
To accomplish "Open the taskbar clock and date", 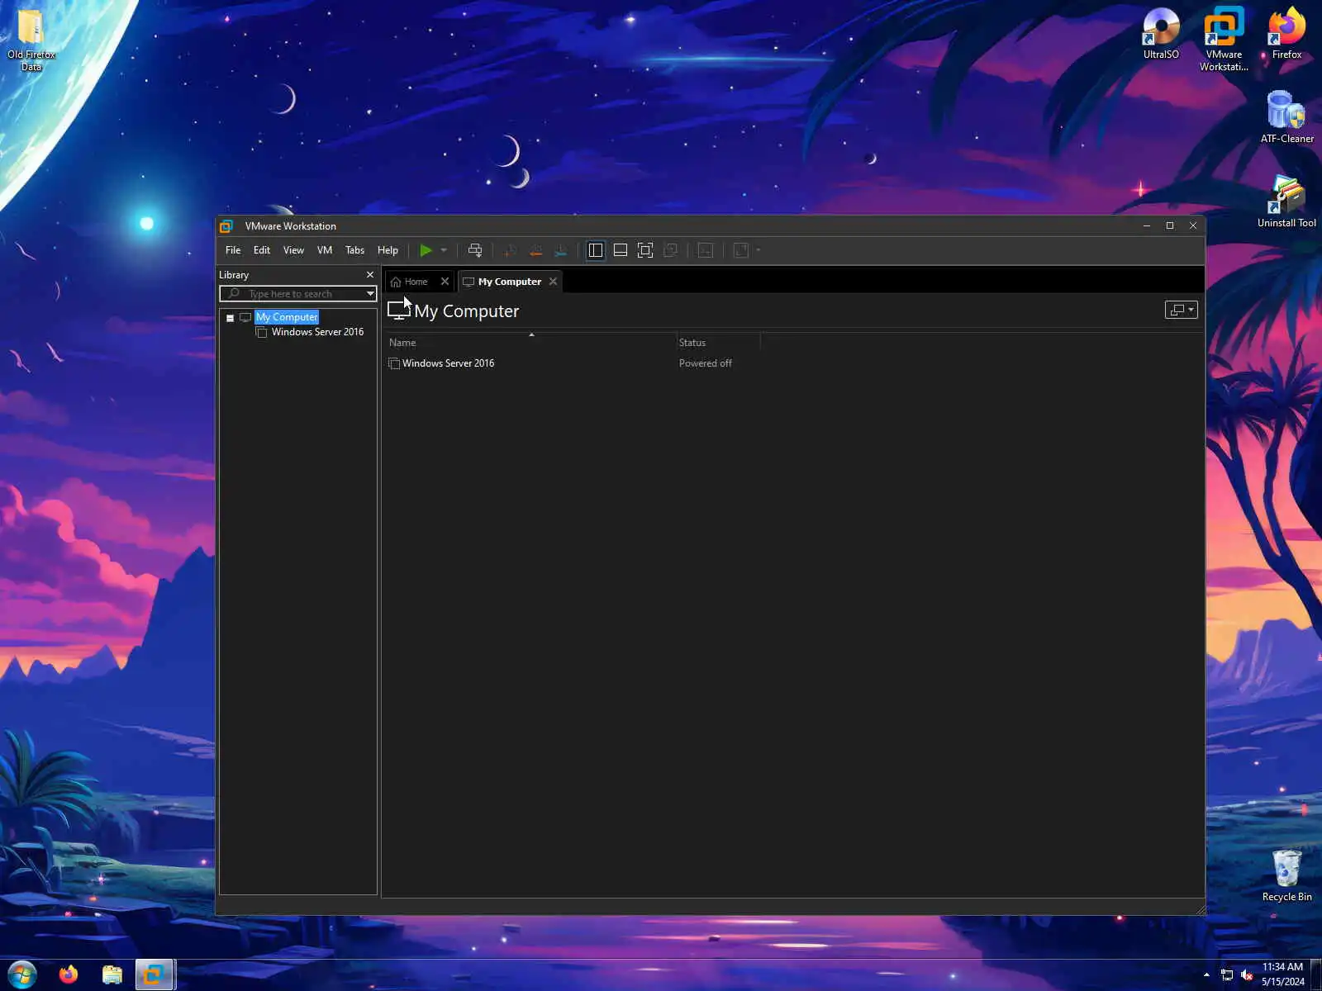I will (x=1282, y=974).
